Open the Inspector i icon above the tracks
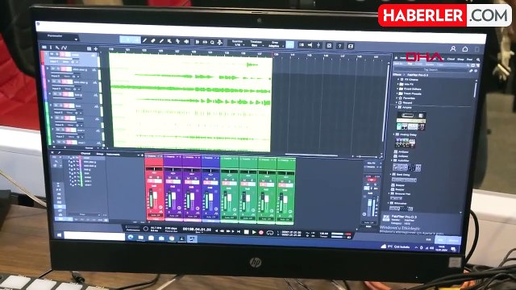Viewport: 516px width, 290px height. pos(51,48)
